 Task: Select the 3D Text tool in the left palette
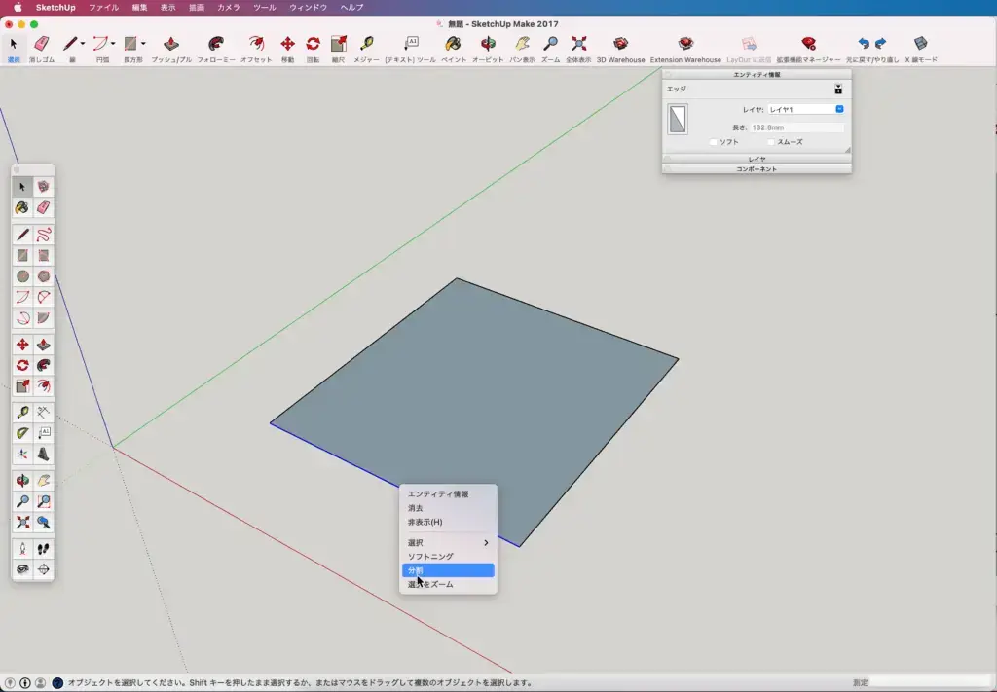coord(43,454)
